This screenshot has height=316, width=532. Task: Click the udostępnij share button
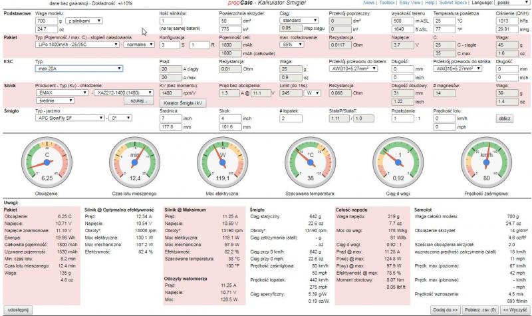[18, 310]
